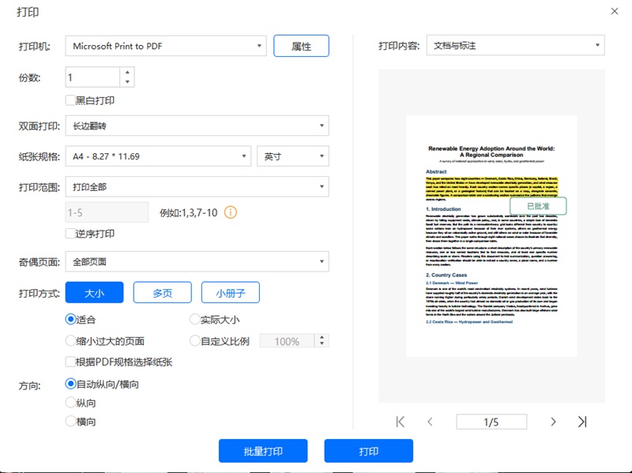This screenshot has height=473, width=632.
Task: Enable the 逆序打印 checkbox
Action: click(70, 234)
